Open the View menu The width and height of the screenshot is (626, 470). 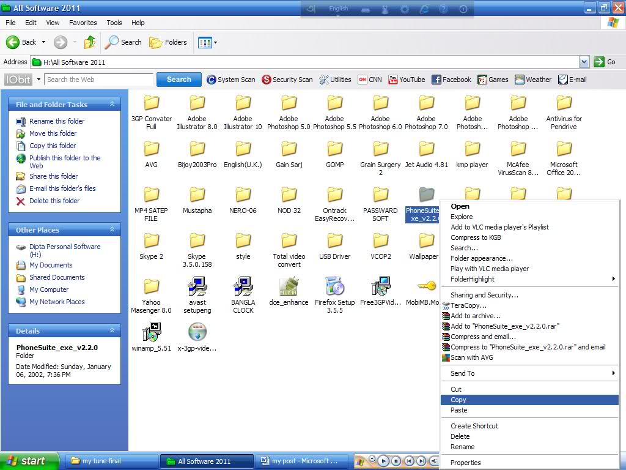click(53, 23)
